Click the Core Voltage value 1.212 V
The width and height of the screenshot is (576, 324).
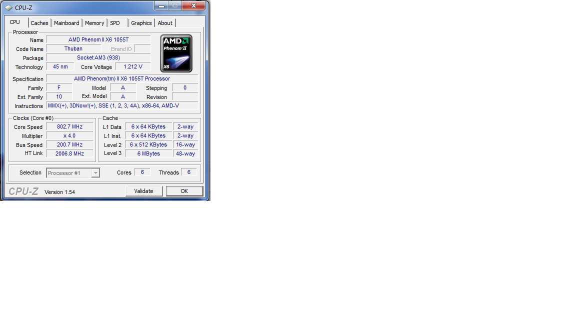tap(133, 66)
